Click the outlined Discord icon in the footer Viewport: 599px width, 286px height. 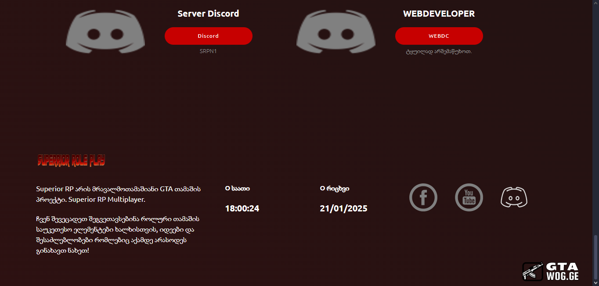514,197
